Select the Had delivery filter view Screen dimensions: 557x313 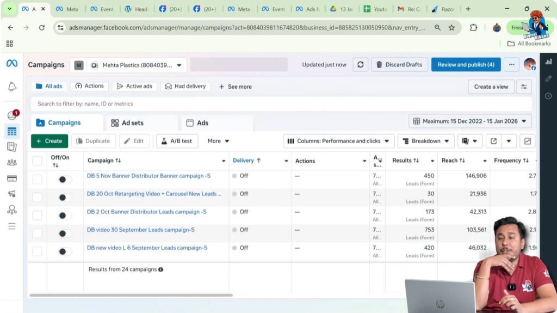click(x=185, y=86)
